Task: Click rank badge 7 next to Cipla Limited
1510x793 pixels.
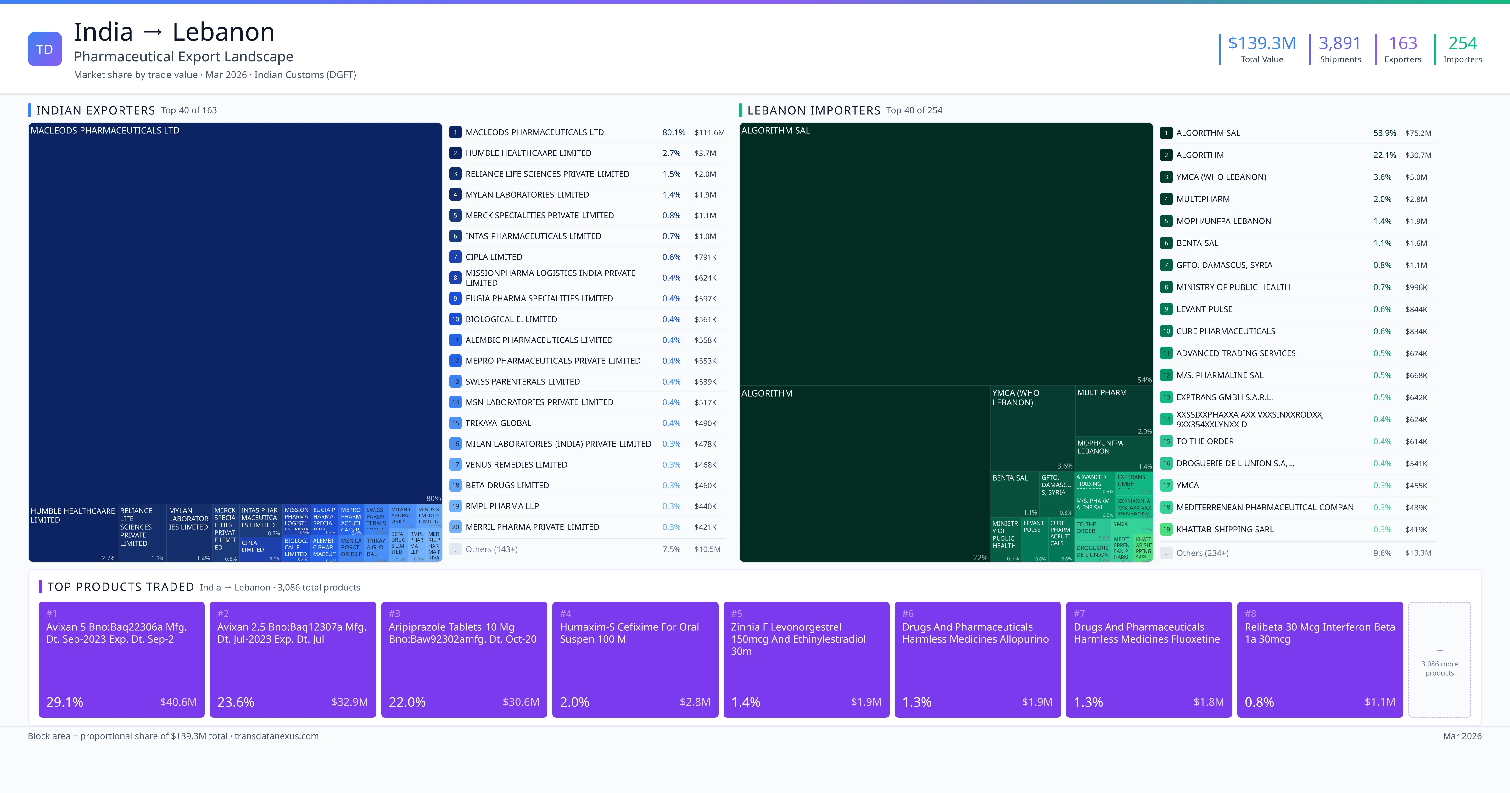Action: 456,257
